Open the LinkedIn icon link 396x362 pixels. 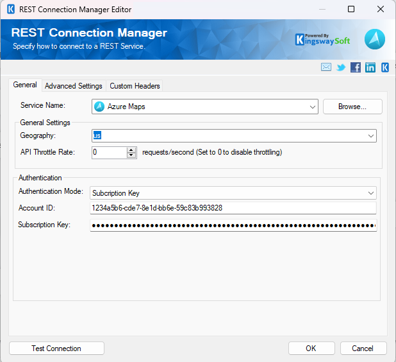pos(370,67)
